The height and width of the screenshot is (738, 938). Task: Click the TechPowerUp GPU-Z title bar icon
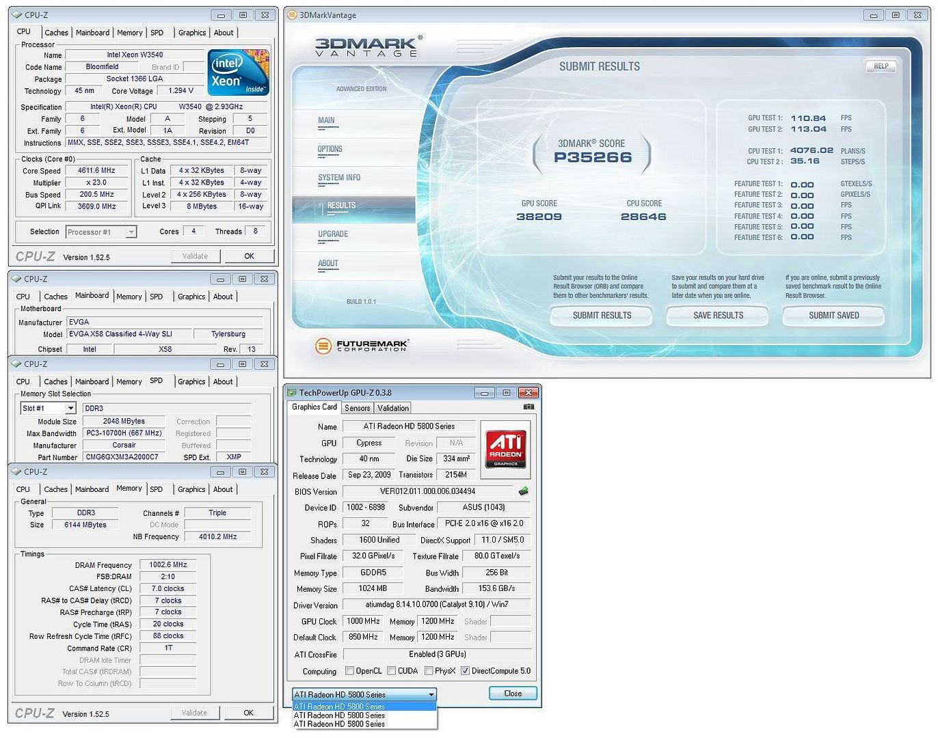point(292,393)
